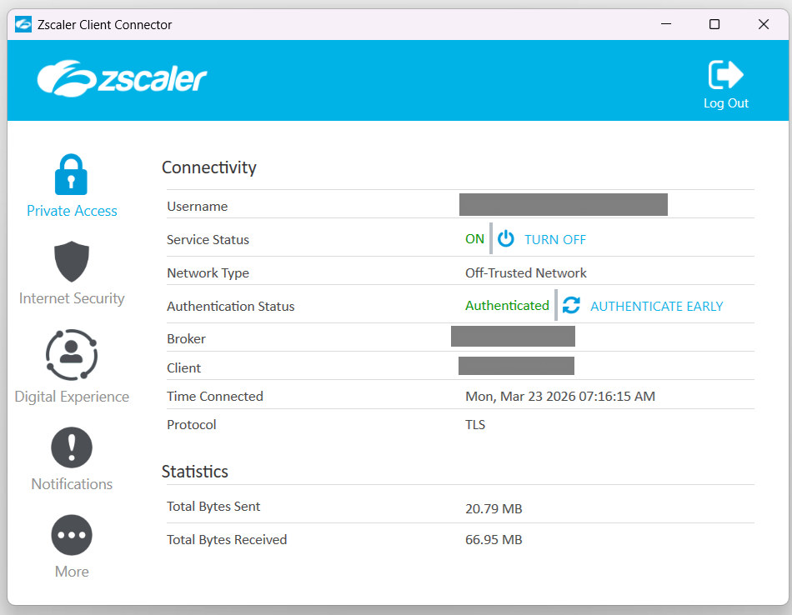Viewport: 792px width, 615px height.
Task: Click the Service Status label
Action: pyautogui.click(x=208, y=240)
